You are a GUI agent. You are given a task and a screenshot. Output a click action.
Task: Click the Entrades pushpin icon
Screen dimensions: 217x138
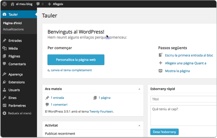coord(4,40)
